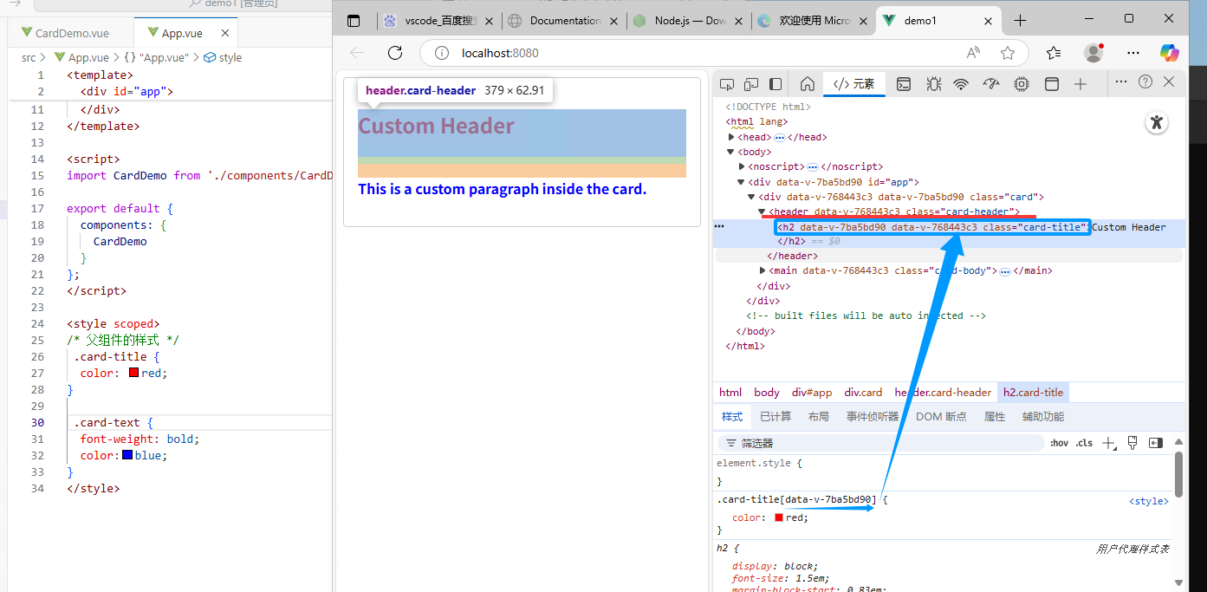The image size is (1207, 592).
Task: Open the 属性 properties tab
Action: 995,417
